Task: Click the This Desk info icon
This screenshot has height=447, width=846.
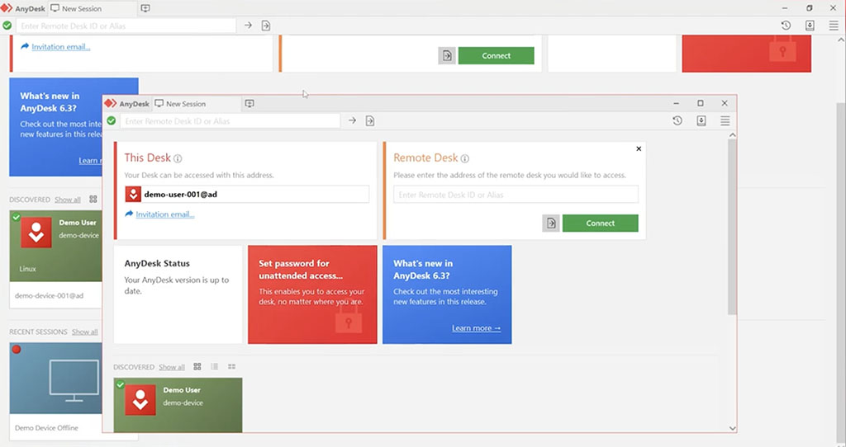Action: (178, 158)
